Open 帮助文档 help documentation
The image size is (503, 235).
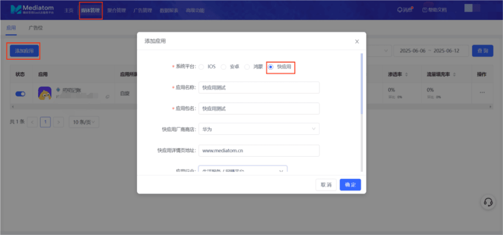pyautogui.click(x=434, y=10)
